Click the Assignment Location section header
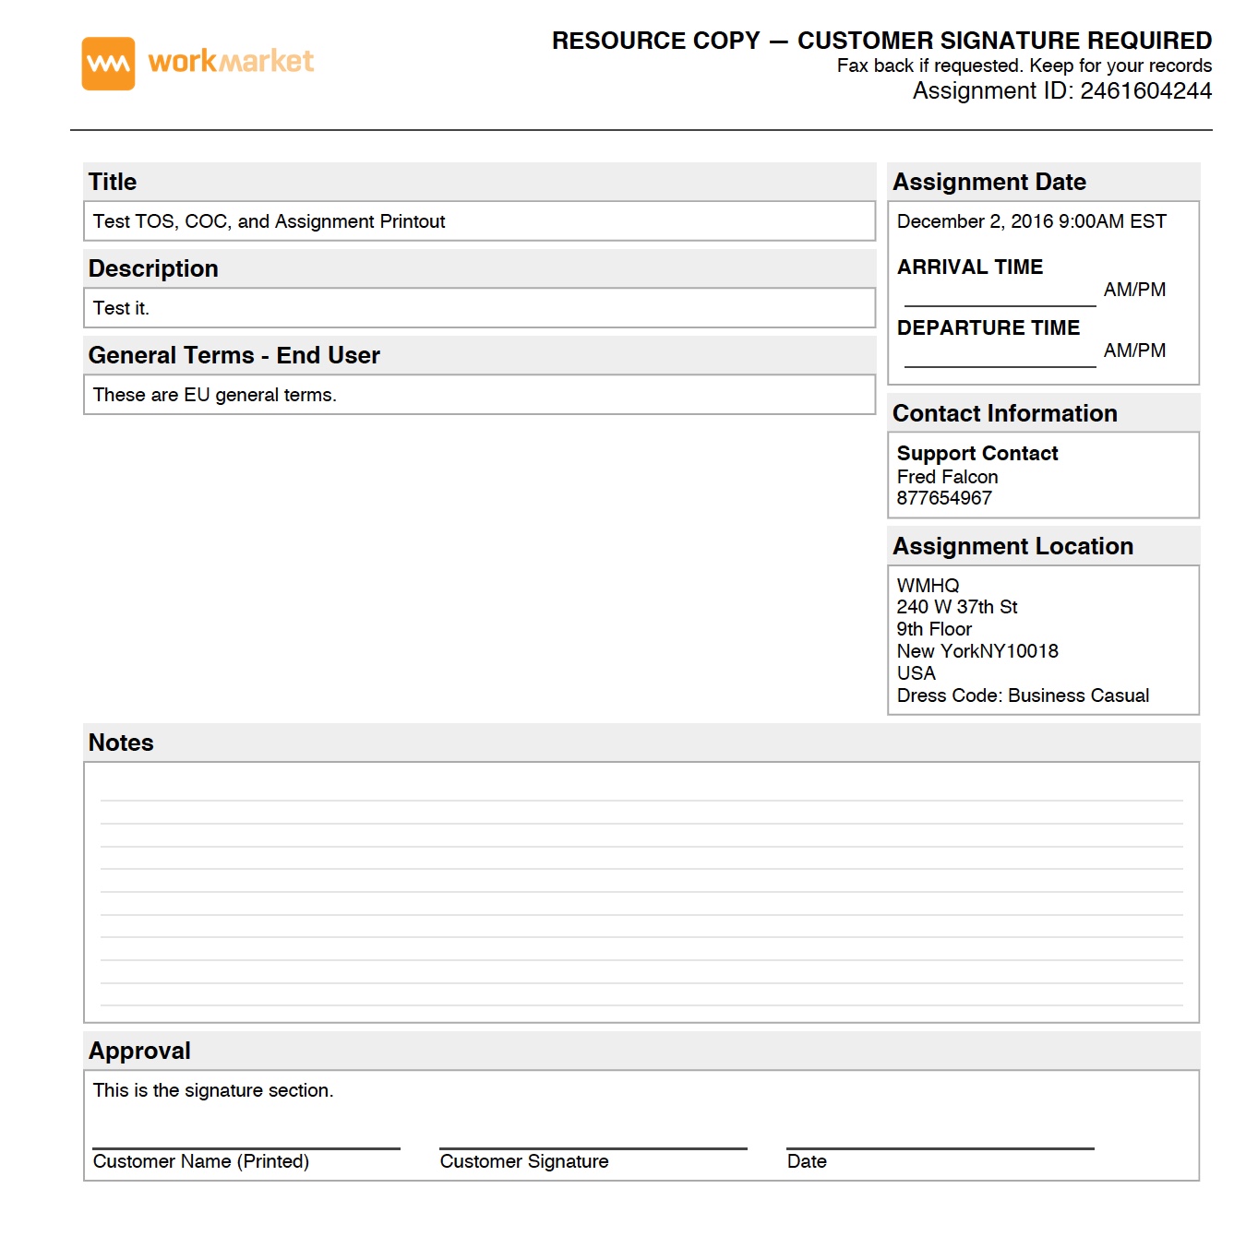 click(x=1012, y=546)
